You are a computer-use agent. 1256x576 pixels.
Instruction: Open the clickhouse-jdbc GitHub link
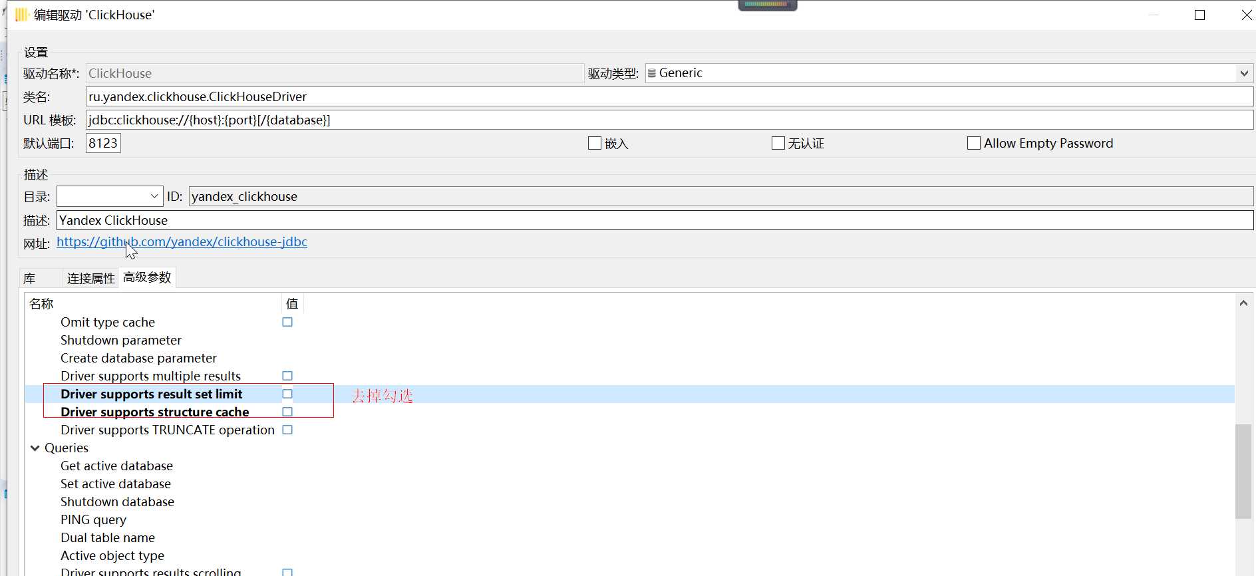coord(182,242)
